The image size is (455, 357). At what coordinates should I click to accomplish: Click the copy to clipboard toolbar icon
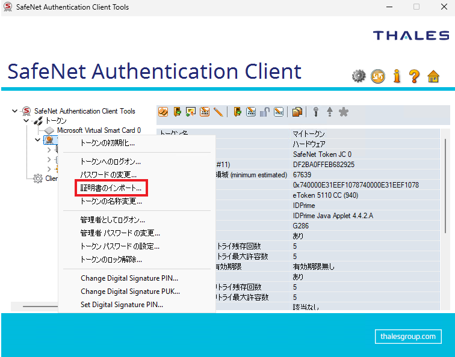coord(297,112)
